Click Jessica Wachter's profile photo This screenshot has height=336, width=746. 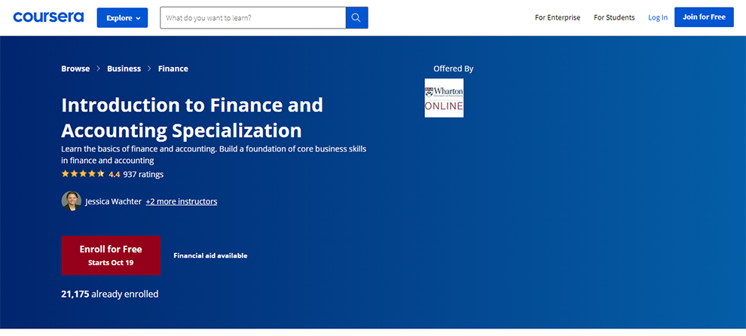pyautogui.click(x=72, y=201)
